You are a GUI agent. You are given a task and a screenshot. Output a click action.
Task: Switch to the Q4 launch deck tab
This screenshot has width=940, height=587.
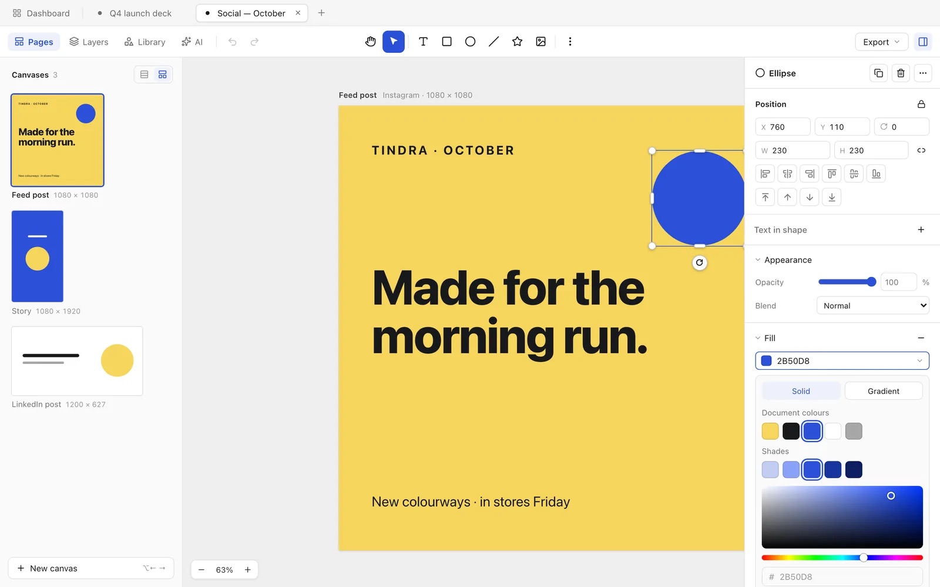tap(135, 13)
